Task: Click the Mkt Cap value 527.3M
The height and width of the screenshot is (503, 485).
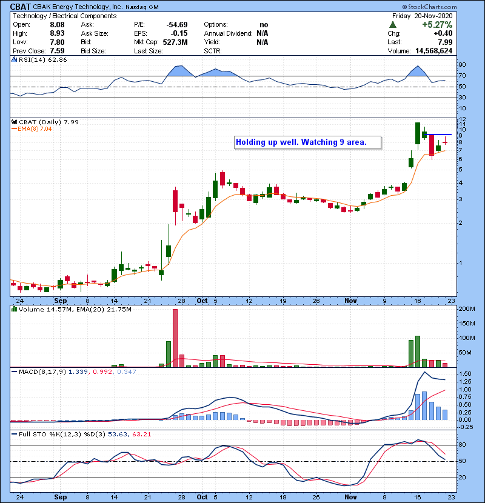Action: tap(175, 42)
